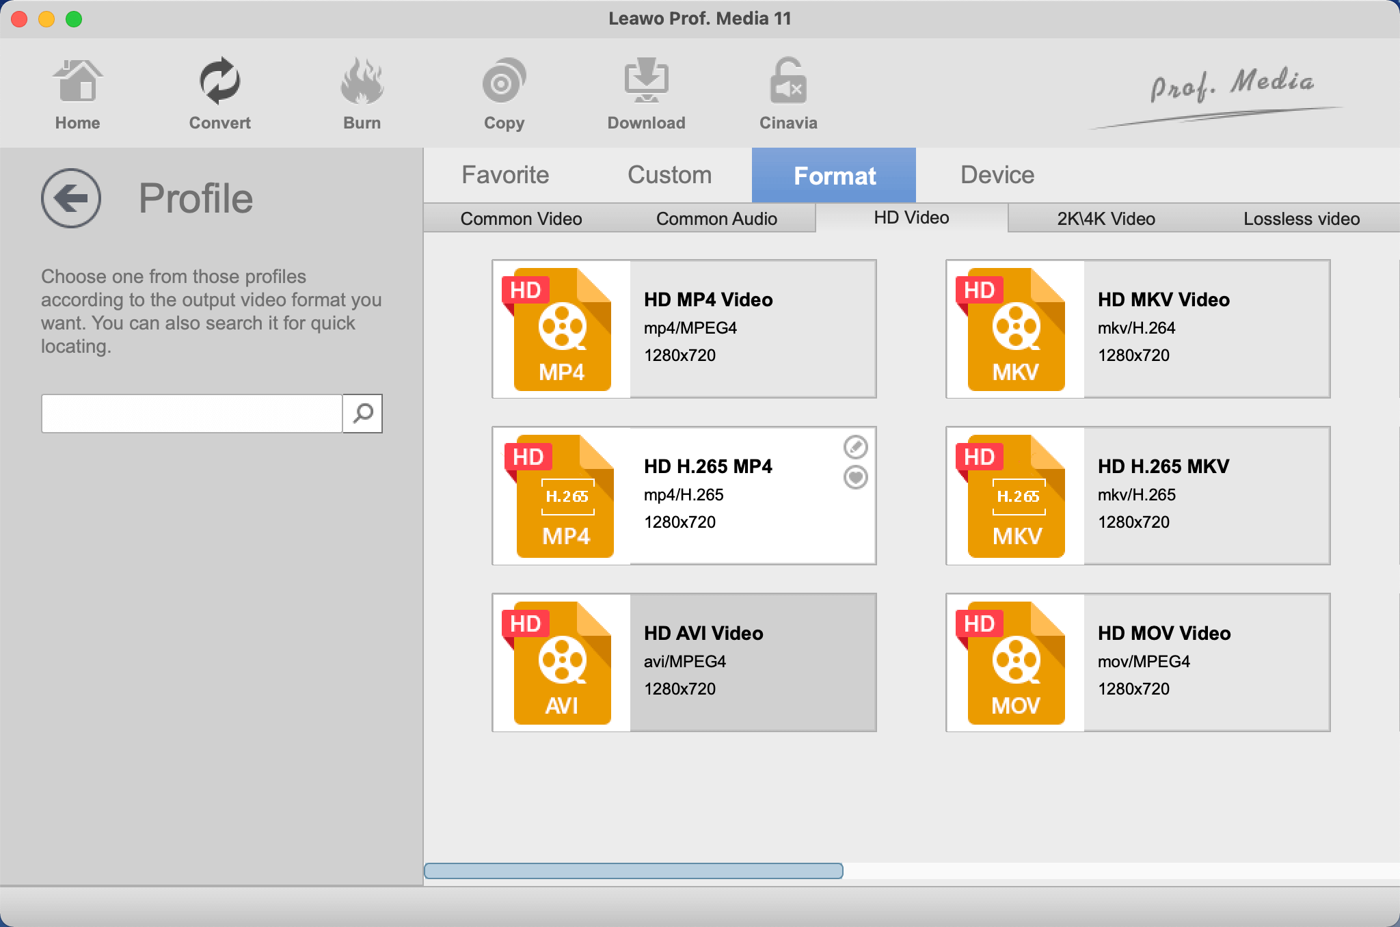Open the Lossless video section

[1302, 219]
